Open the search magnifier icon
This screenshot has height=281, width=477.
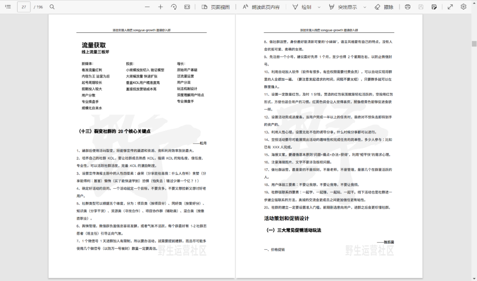coord(52,7)
